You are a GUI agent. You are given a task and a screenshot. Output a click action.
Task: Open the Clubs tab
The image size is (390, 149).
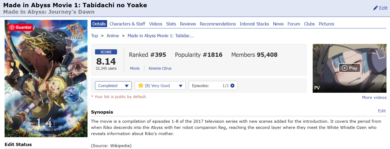(309, 24)
